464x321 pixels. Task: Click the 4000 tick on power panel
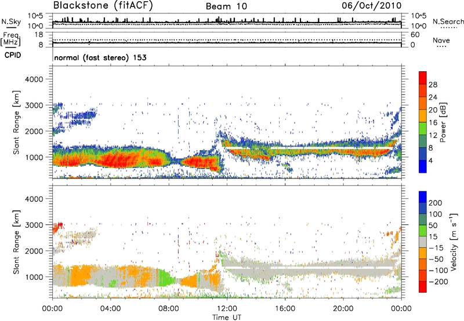point(34,79)
